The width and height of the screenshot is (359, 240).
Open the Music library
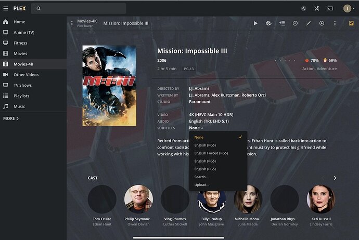click(x=19, y=106)
